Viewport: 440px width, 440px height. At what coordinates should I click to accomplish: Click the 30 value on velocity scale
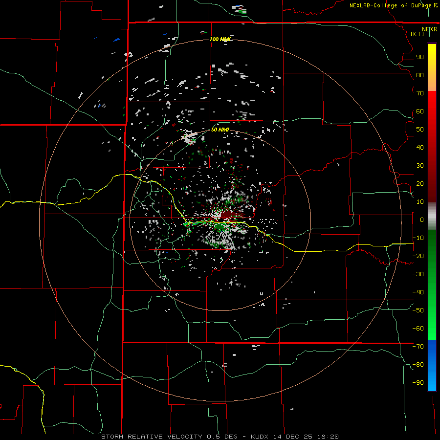click(420, 166)
